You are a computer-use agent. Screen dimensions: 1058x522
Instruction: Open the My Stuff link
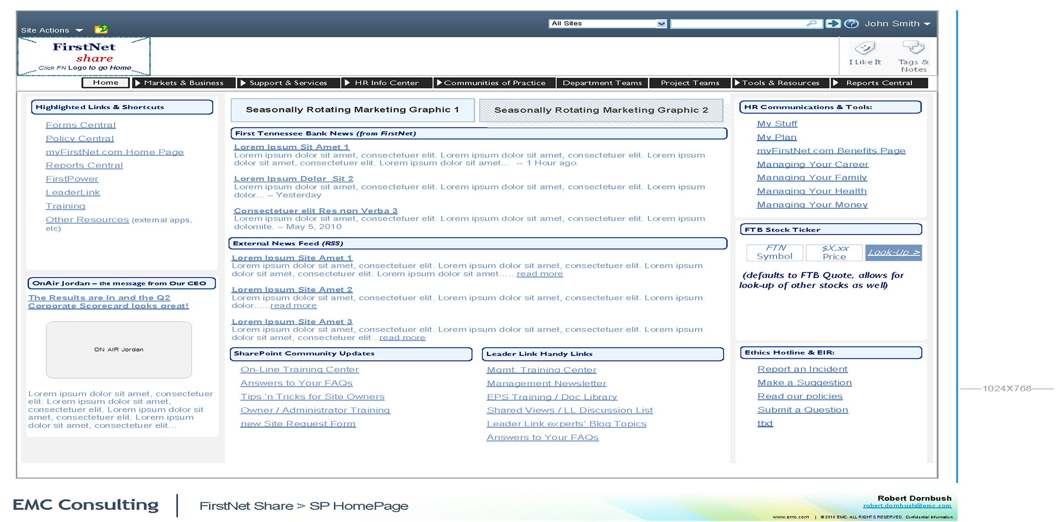click(x=777, y=123)
